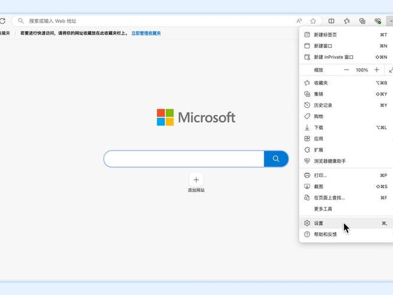Toggle the split screen icon
Viewport: 393px width, 295px height.
click(331, 21)
